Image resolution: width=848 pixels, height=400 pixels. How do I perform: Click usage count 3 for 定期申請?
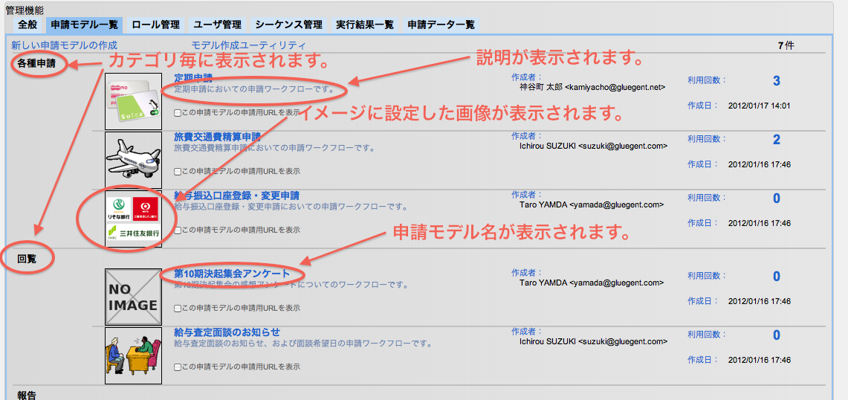[x=777, y=80]
